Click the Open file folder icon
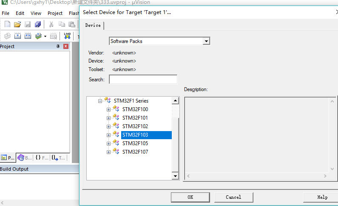 tap(17, 24)
